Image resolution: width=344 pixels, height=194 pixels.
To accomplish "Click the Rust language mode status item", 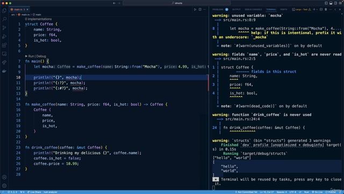I will 306,192.
